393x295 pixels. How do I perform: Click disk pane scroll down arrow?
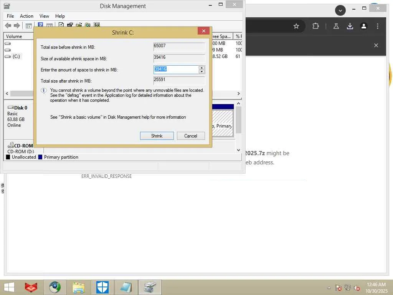[239, 150]
